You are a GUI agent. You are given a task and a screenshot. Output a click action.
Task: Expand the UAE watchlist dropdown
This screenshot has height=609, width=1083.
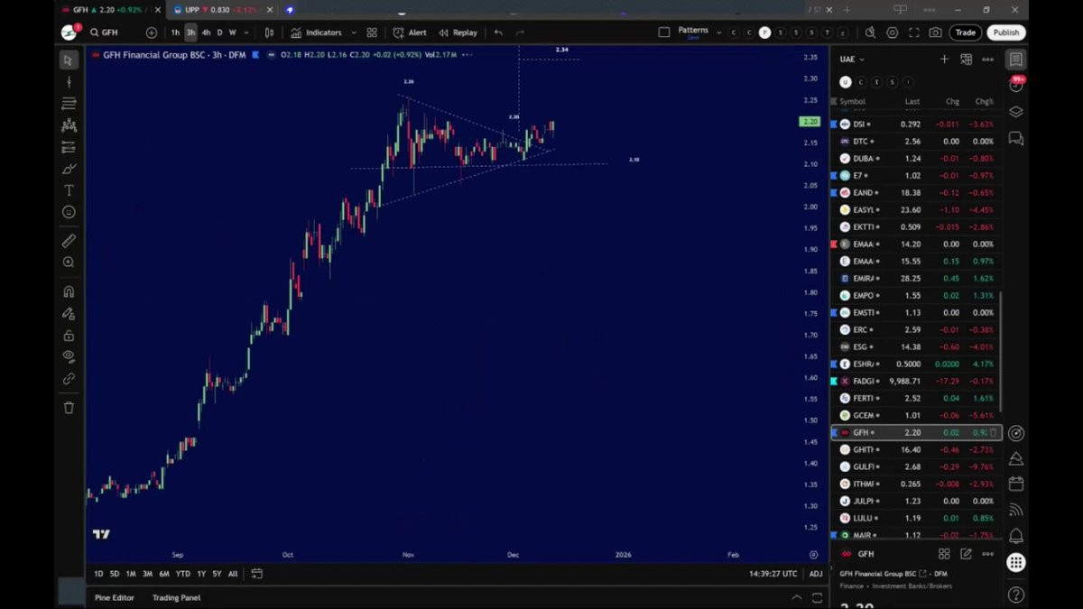coord(852,60)
